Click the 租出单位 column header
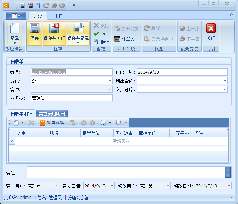 97,133
